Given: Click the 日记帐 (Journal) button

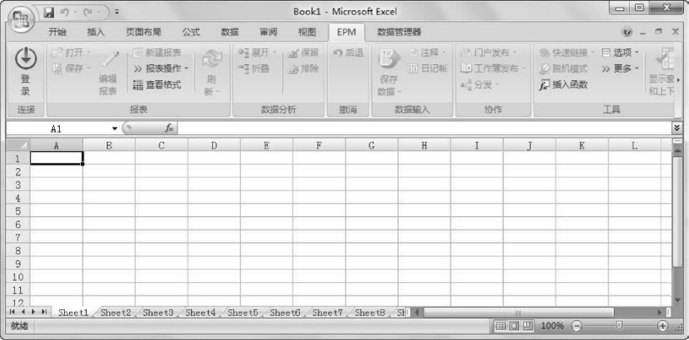Looking at the screenshot, I should pyautogui.click(x=428, y=68).
